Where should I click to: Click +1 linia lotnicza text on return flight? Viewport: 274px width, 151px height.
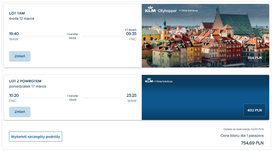163,82
